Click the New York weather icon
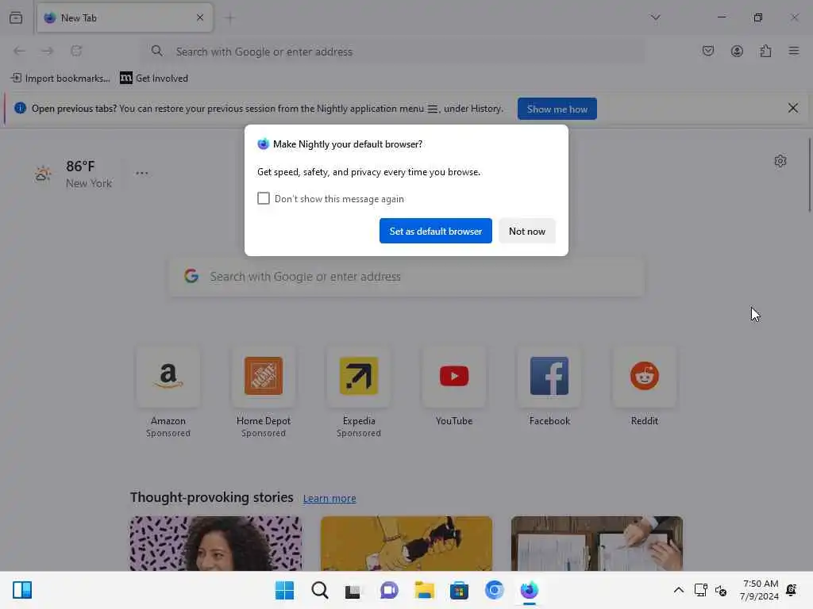Screen dimensions: 813x609 pyautogui.click(x=43, y=174)
